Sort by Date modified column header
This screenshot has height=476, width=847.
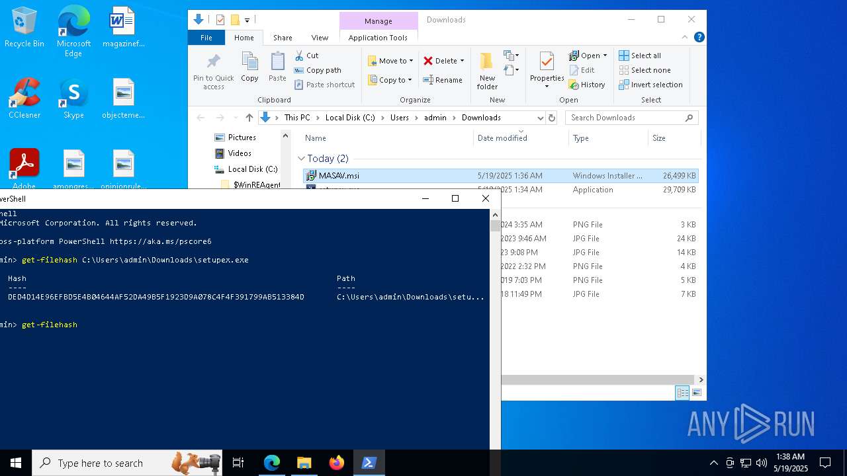coord(521,138)
